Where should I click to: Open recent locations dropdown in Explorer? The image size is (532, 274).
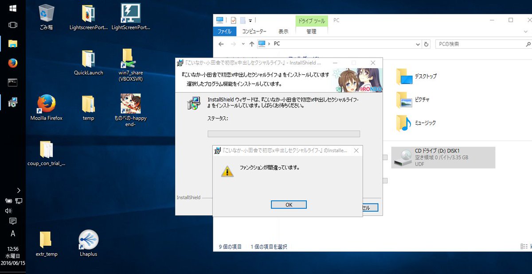(243, 44)
